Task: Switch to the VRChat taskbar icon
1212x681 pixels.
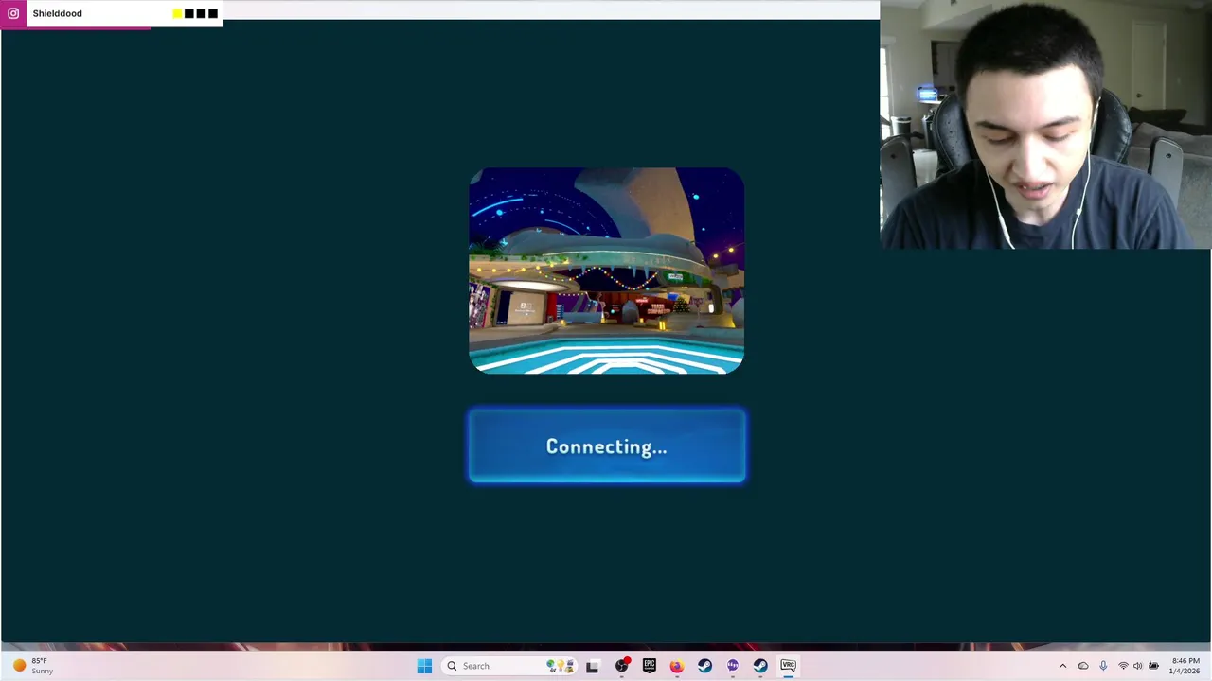Action: coord(788,666)
